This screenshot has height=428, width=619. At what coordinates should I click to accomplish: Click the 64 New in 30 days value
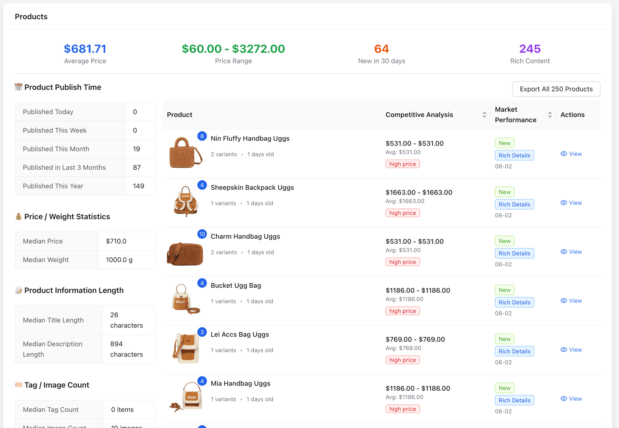click(x=382, y=49)
